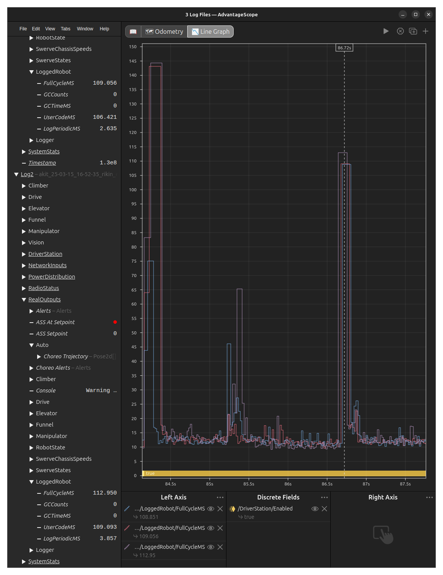The height and width of the screenshot is (575, 443).
Task: Open the Tabs menu
Action: (x=66, y=29)
